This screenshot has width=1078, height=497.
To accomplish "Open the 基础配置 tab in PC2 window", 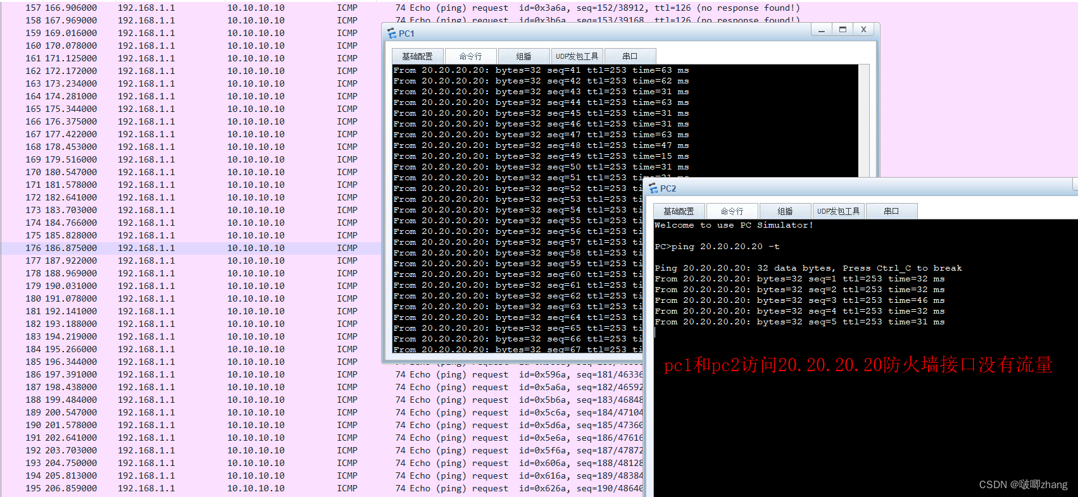I will 679,211.
